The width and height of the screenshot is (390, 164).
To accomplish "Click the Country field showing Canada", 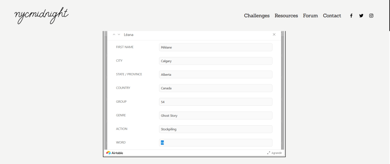I will pyautogui.click(x=215, y=88).
